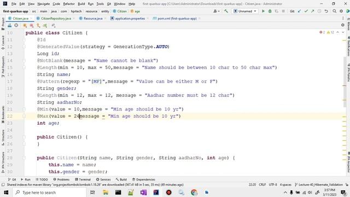Open the Problems tool window
Image resolution: width=350 pixels, height=197 pixels.
pos(61,179)
